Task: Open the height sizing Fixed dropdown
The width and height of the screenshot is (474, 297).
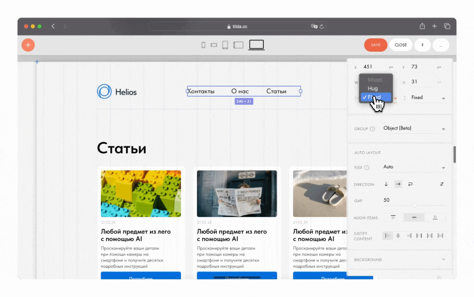Action: pos(428,98)
